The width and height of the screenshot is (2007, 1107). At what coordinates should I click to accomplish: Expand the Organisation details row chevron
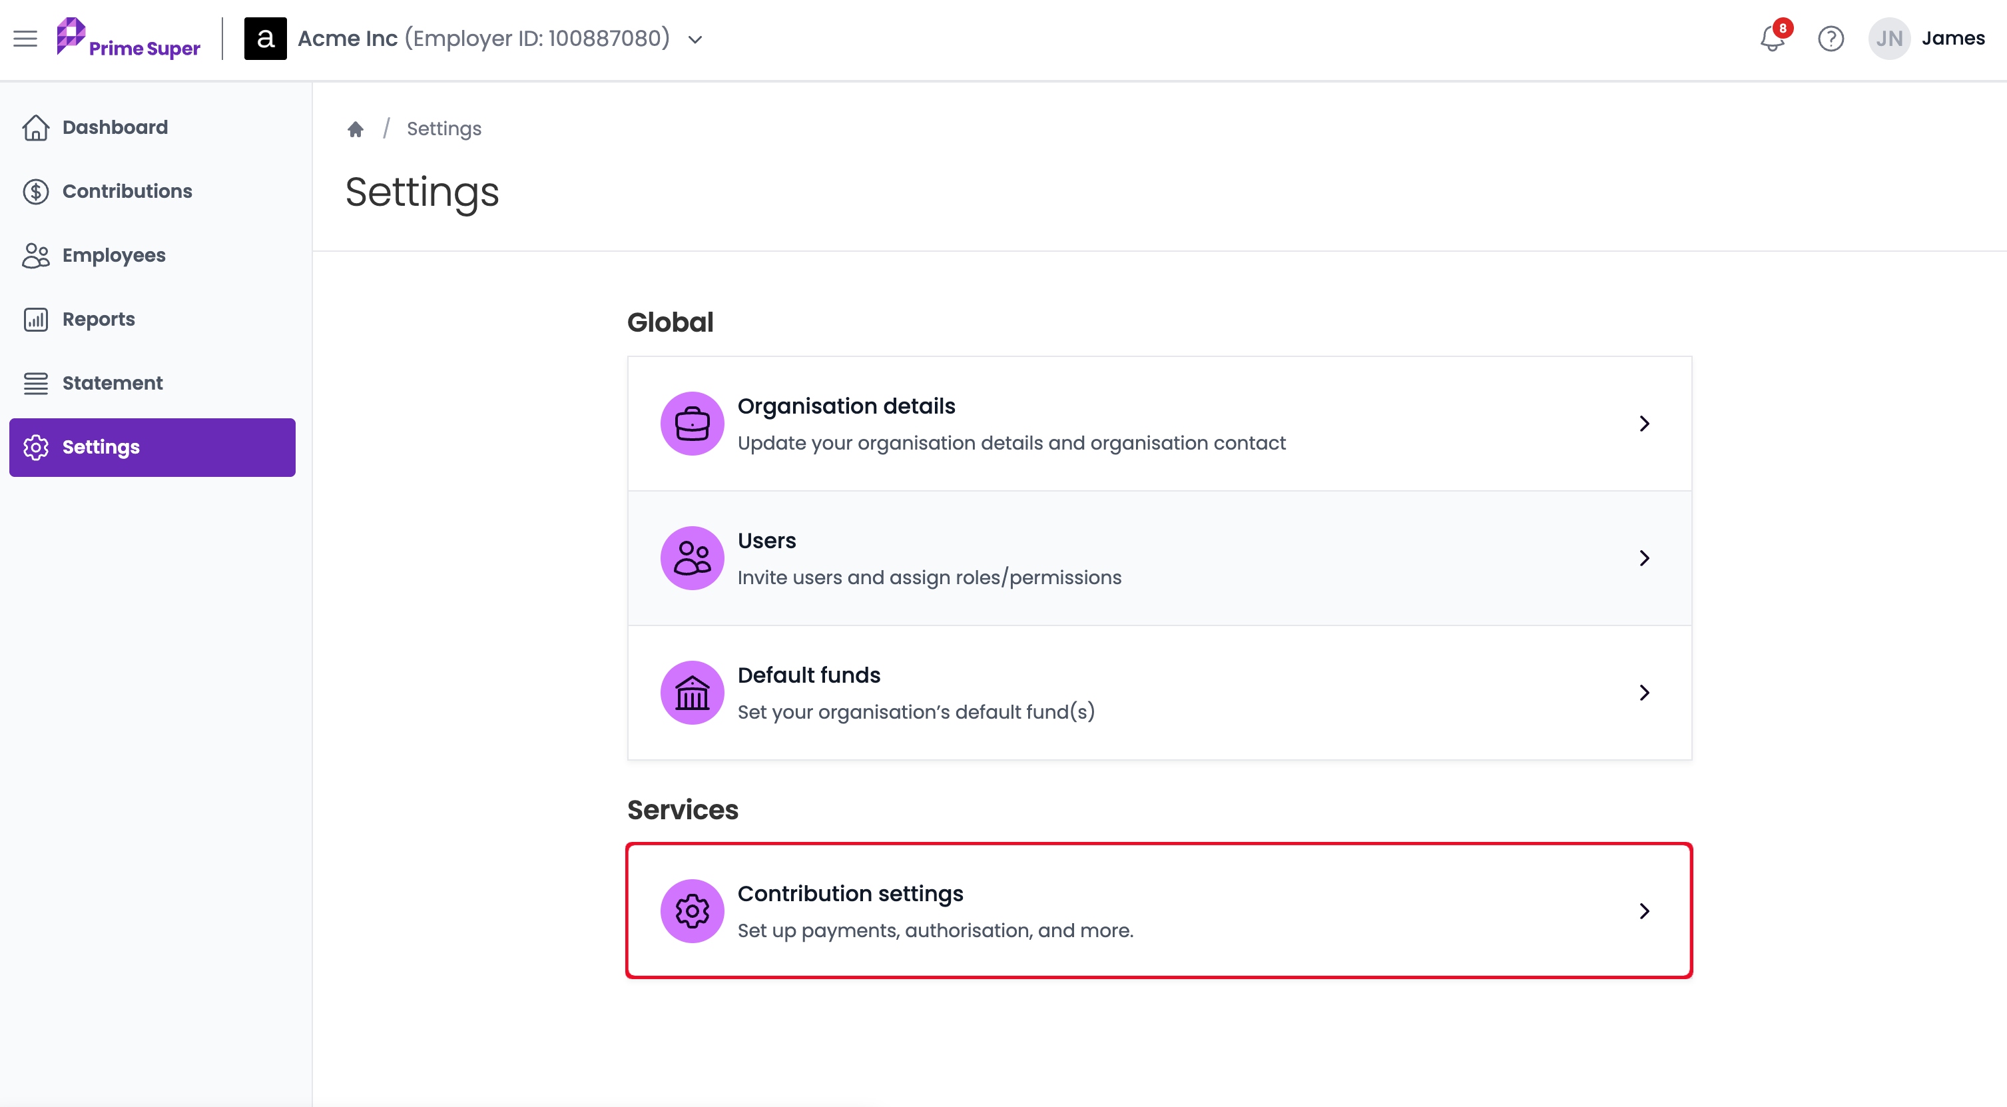[1644, 424]
